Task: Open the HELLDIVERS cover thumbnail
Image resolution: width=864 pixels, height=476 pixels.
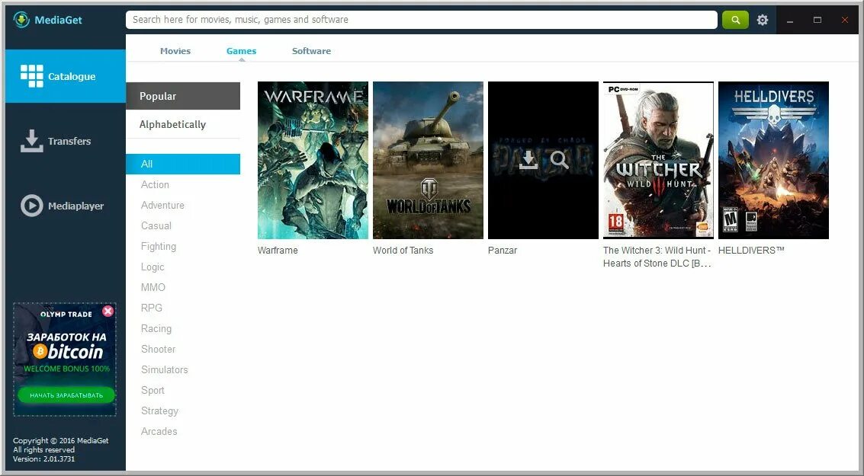Action: pyautogui.click(x=773, y=160)
